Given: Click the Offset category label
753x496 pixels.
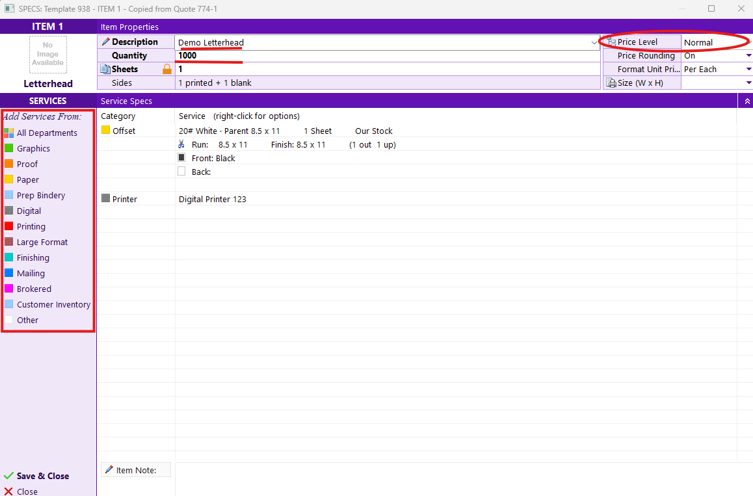Looking at the screenshot, I should [124, 131].
